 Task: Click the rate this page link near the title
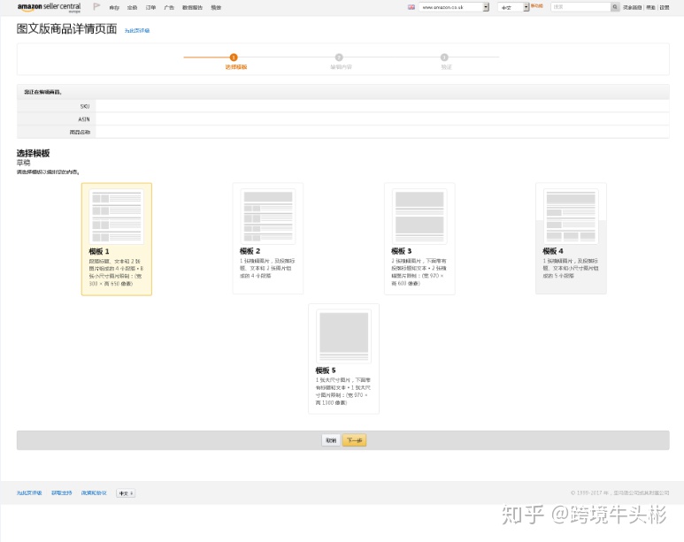tap(137, 31)
